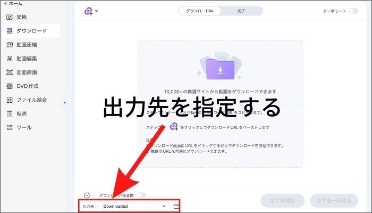Open the DVD作成 menu label
Viewport: 372px width, 213px height.
[27, 86]
